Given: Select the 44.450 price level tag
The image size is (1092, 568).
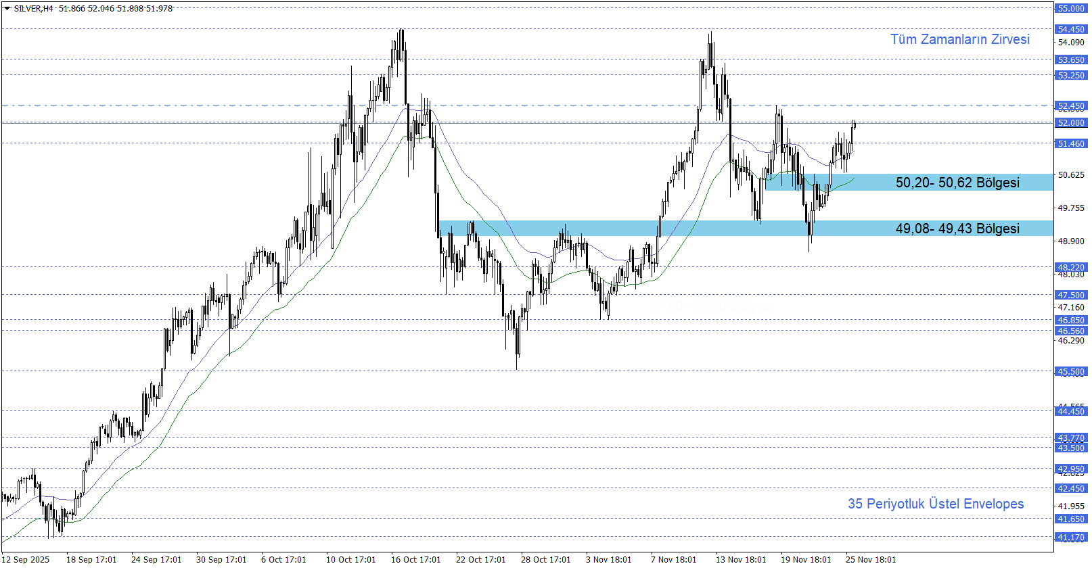Looking at the screenshot, I should coord(1070,412).
